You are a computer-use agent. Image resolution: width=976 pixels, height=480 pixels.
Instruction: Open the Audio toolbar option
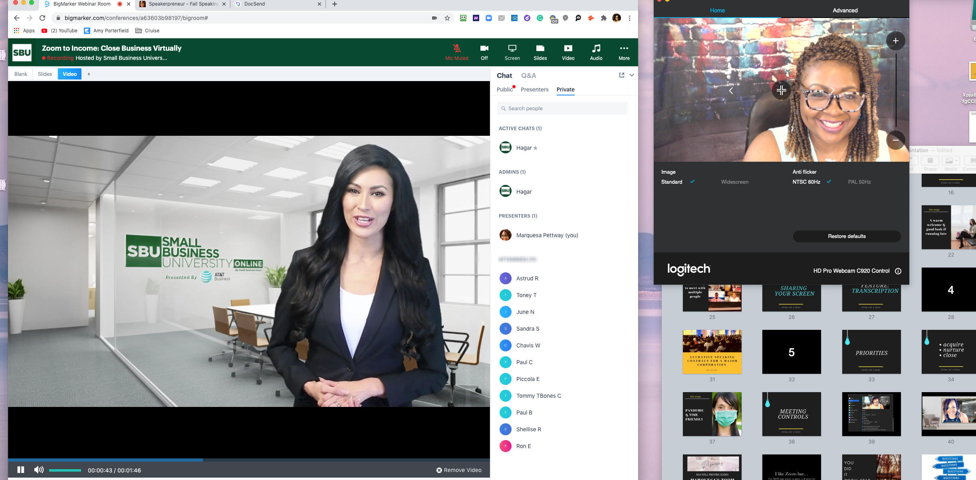pyautogui.click(x=596, y=52)
